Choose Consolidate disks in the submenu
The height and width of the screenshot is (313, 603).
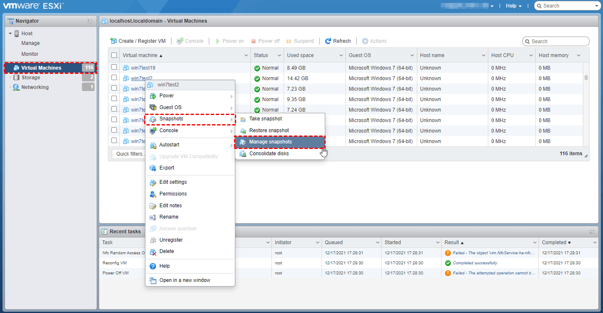point(269,154)
